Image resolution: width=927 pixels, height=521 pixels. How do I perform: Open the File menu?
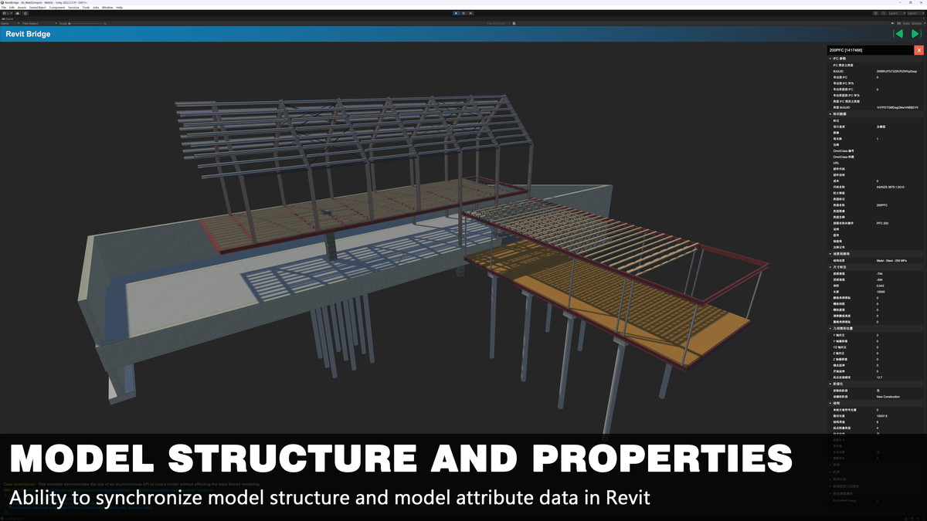tap(4, 7)
